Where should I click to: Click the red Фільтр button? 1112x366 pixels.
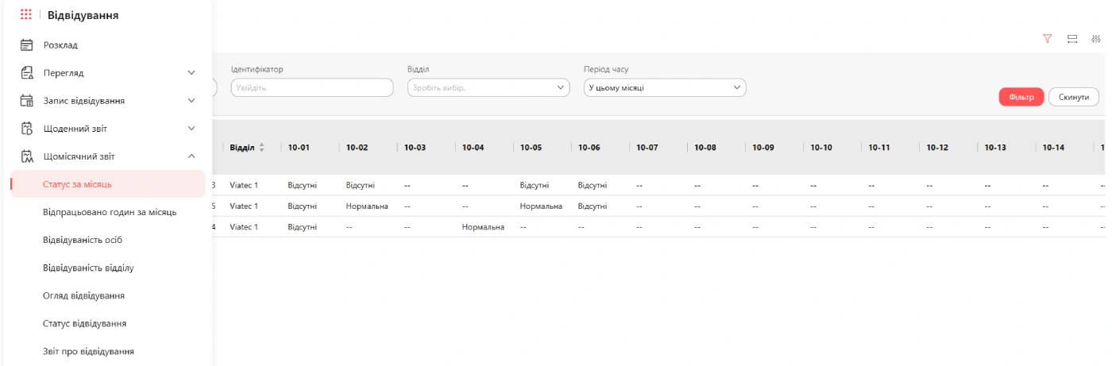pos(1021,97)
